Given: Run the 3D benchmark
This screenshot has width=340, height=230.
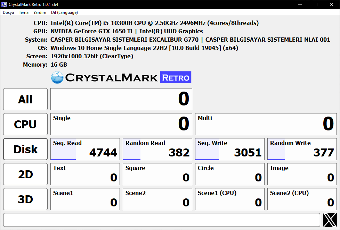Looking at the screenshot, I should [25, 199].
